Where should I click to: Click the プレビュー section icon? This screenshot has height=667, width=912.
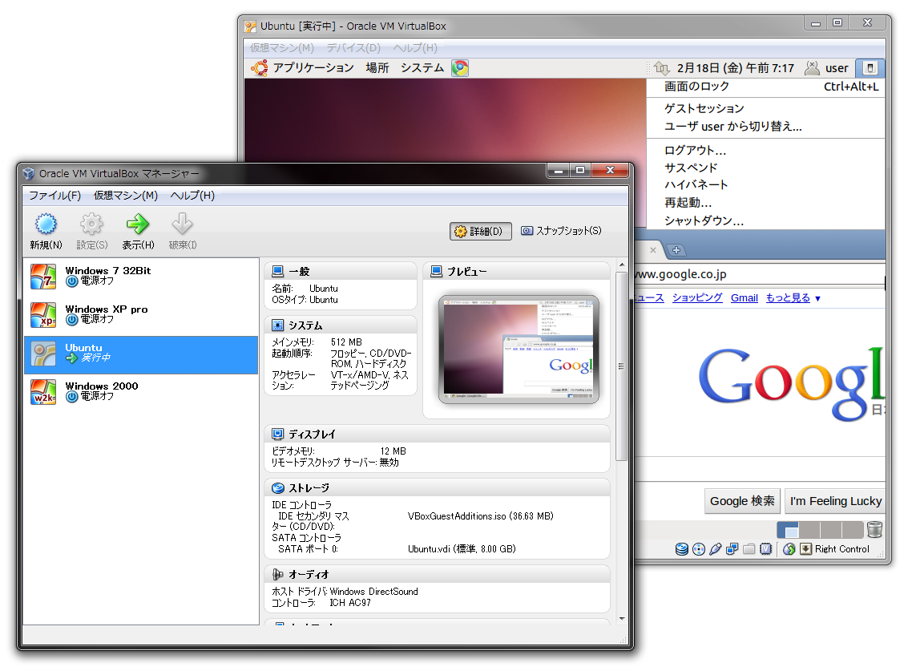point(436,271)
